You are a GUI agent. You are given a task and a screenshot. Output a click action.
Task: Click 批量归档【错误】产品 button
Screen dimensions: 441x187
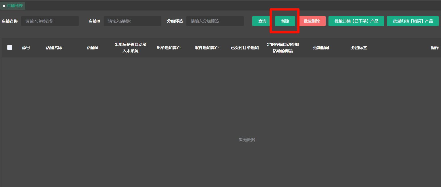(413, 21)
